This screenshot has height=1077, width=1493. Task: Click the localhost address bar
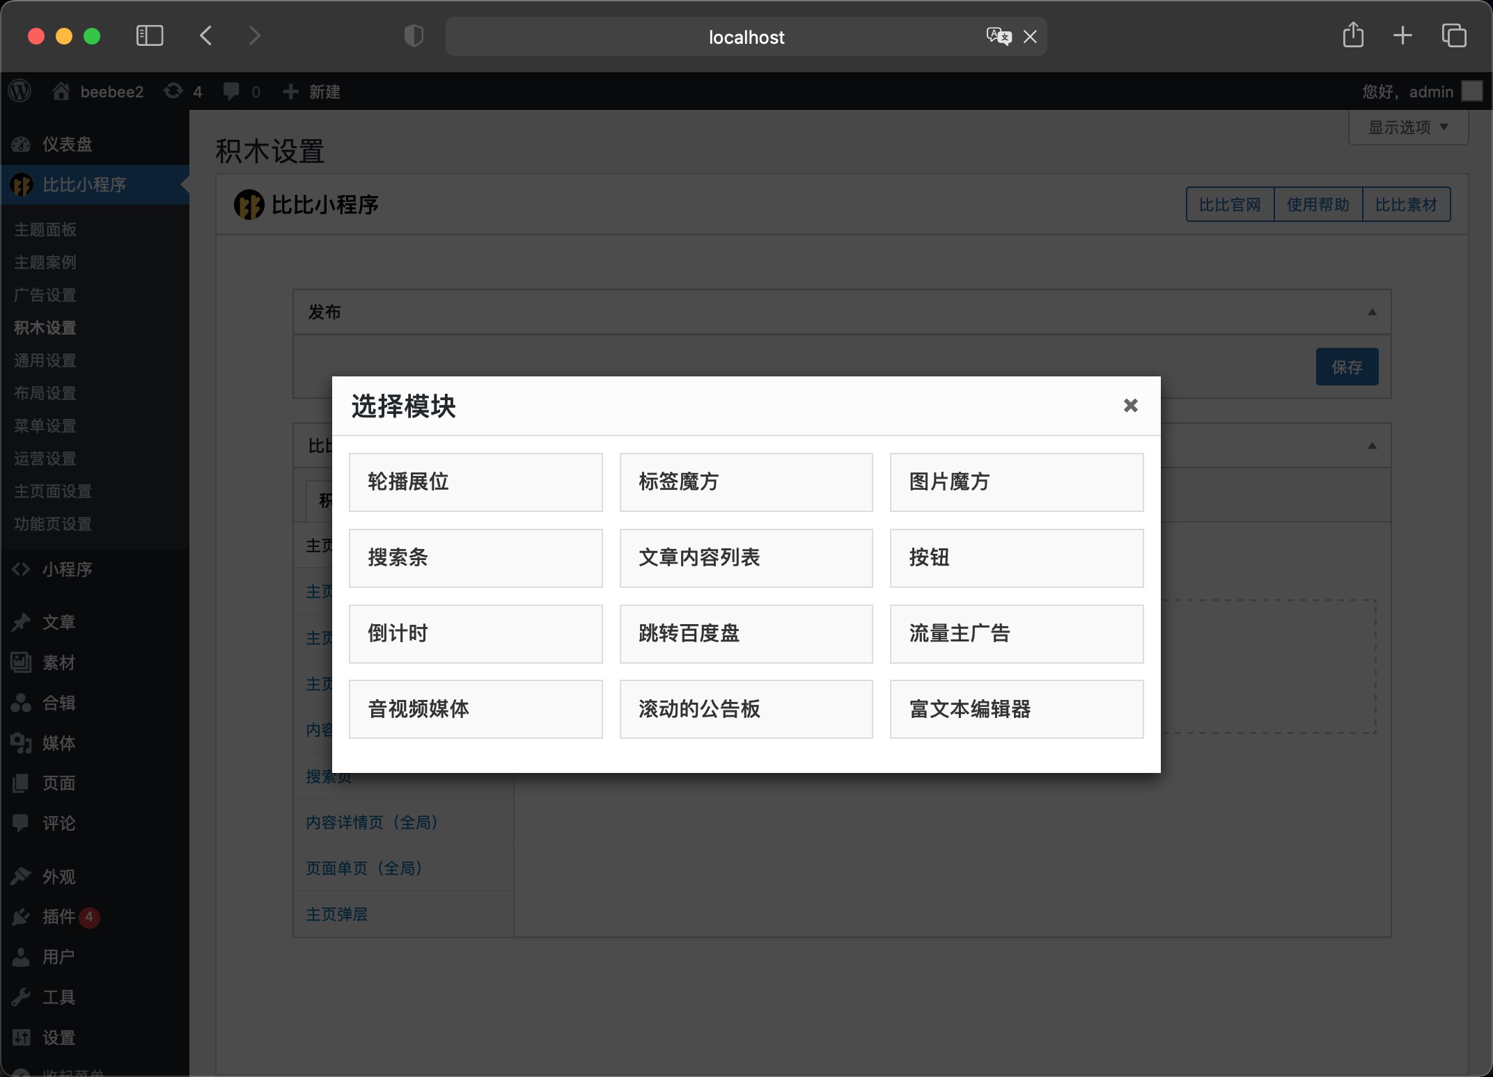click(746, 36)
